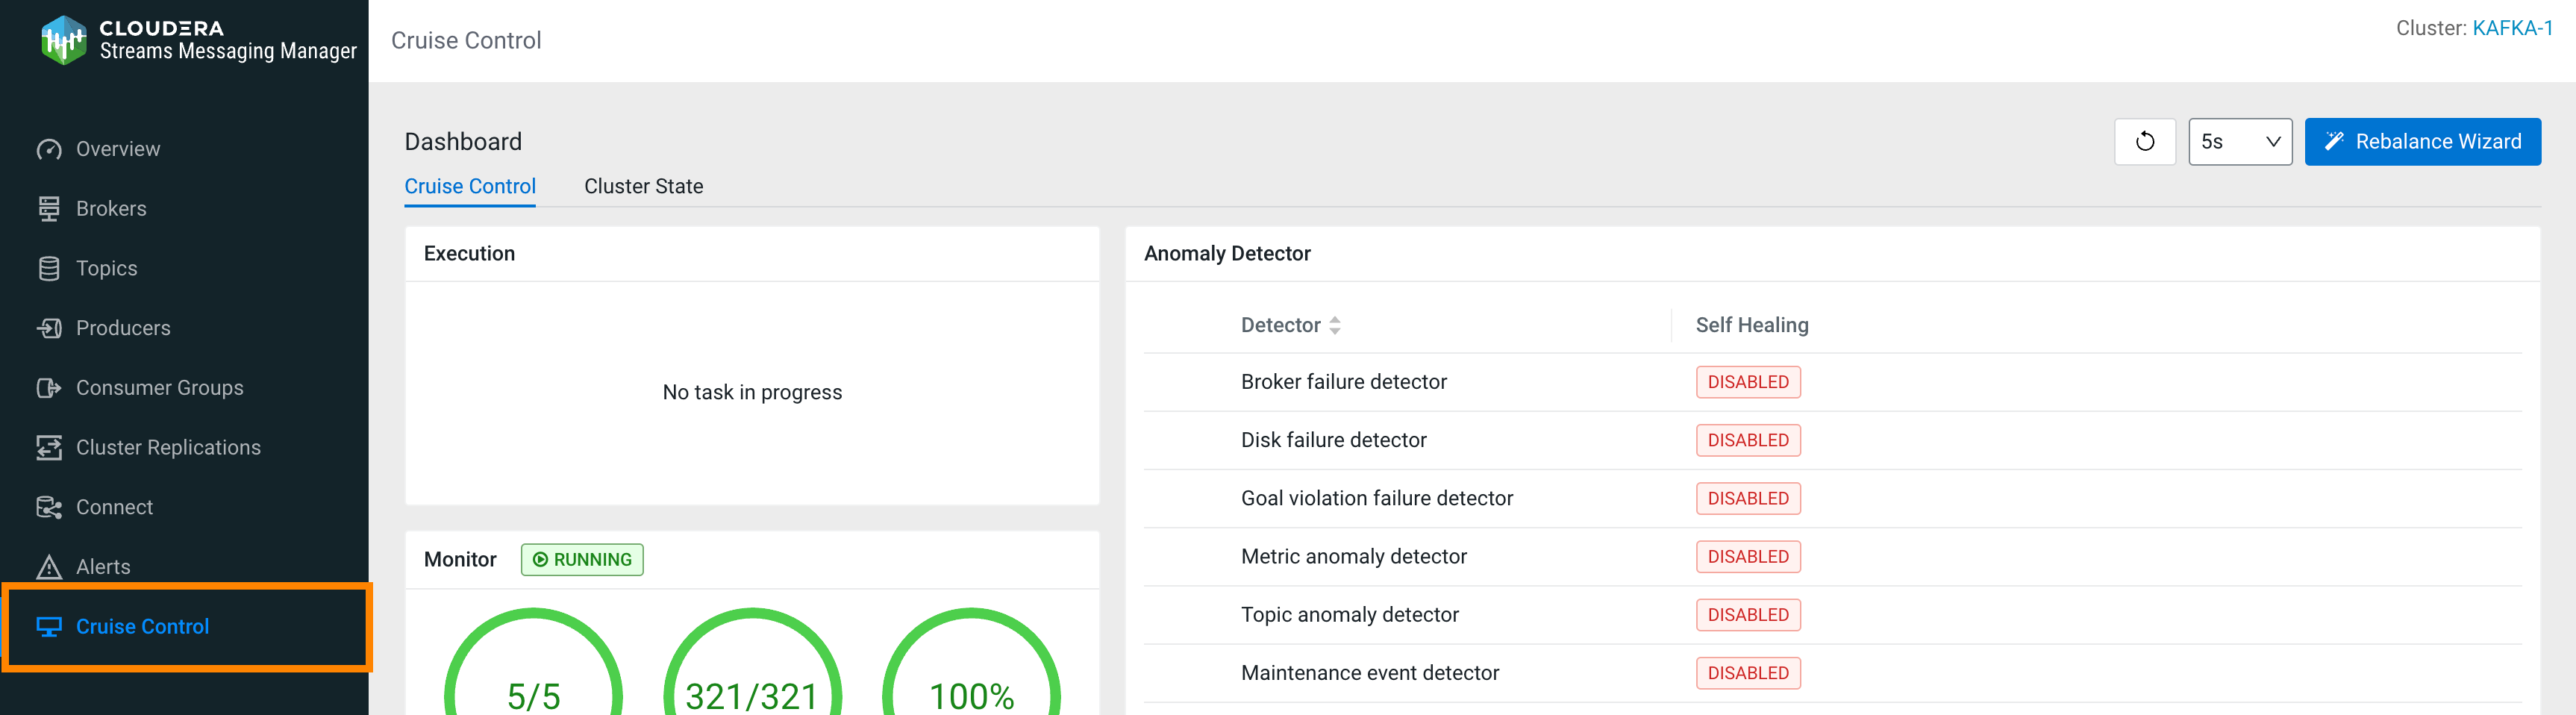Switch to the Cluster State tab
This screenshot has height=715, width=2576.
(x=643, y=187)
